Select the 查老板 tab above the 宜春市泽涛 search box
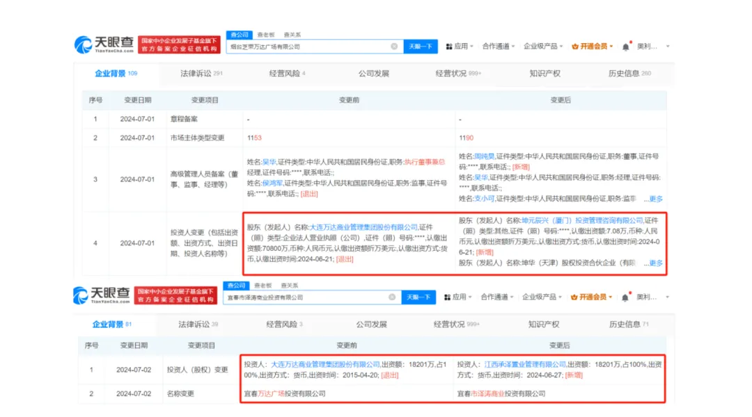 [x=263, y=286]
